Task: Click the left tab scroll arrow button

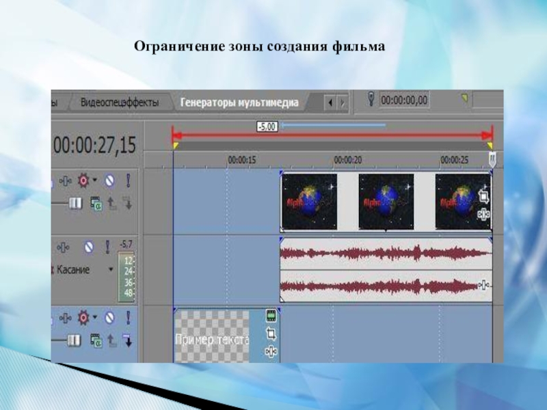Action: click(330, 102)
